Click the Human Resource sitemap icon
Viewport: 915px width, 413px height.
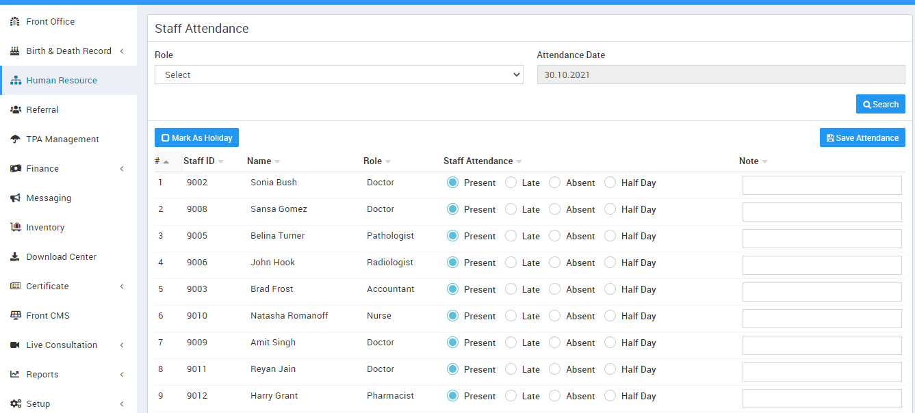click(x=15, y=81)
